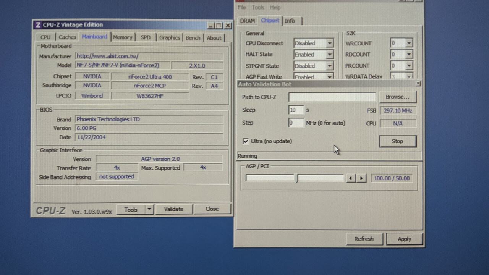Image resolution: width=489 pixels, height=275 pixels.
Task: Switch to the Caches tab
Action: click(67, 37)
